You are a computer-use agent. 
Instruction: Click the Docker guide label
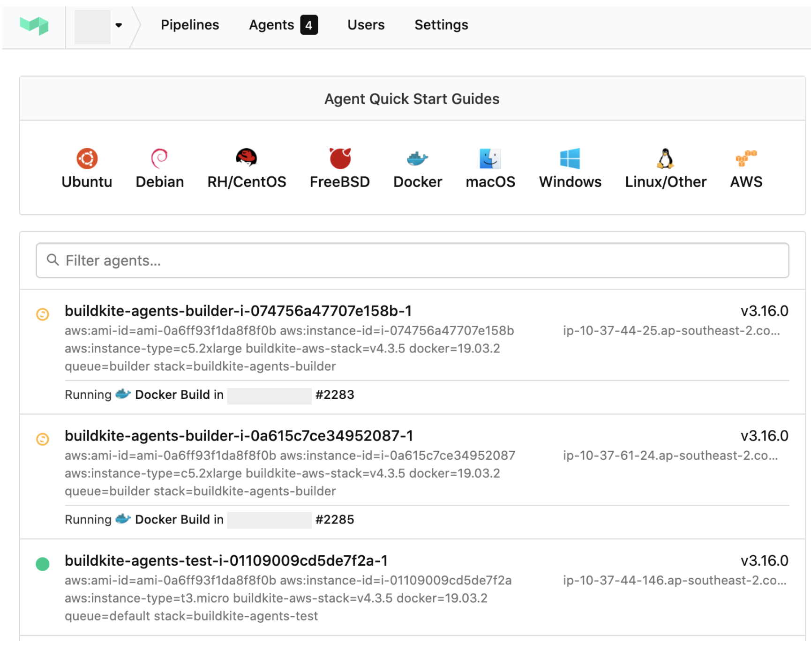click(x=418, y=182)
